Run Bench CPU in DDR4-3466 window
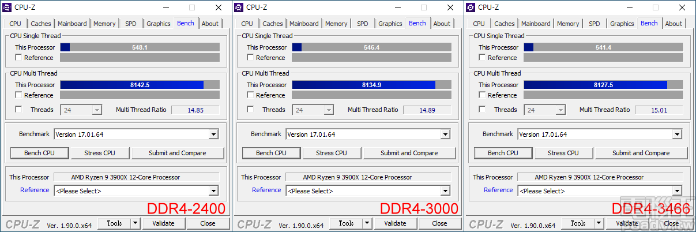The width and height of the screenshot is (696, 232). tap(503, 153)
